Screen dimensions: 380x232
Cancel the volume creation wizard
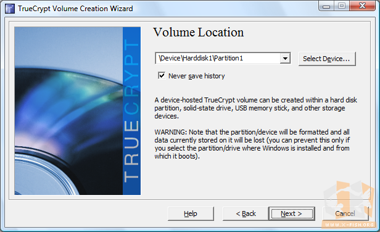tap(345, 213)
